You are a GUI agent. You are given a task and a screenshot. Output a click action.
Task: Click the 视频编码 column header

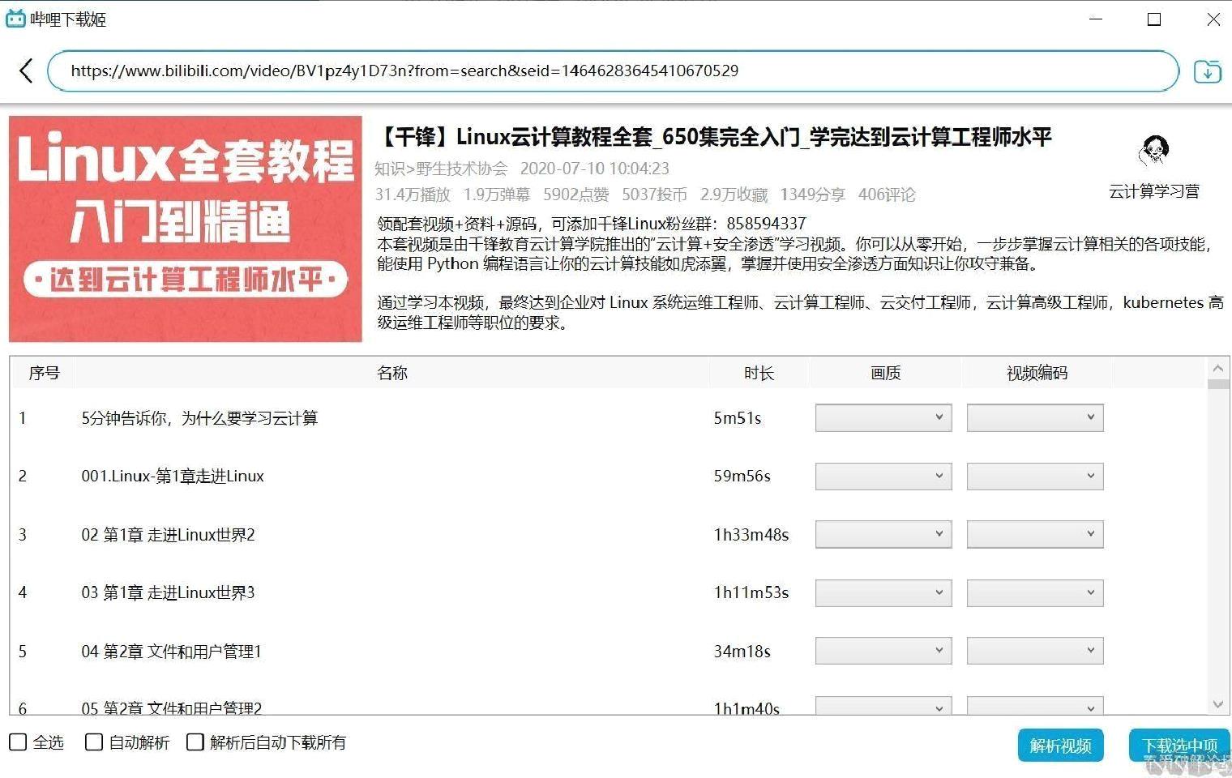1037,373
